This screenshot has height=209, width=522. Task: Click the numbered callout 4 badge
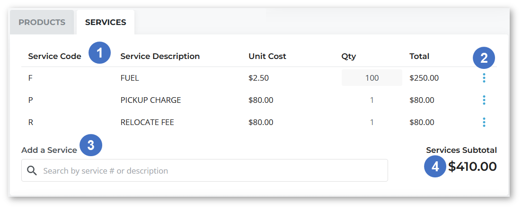click(435, 167)
